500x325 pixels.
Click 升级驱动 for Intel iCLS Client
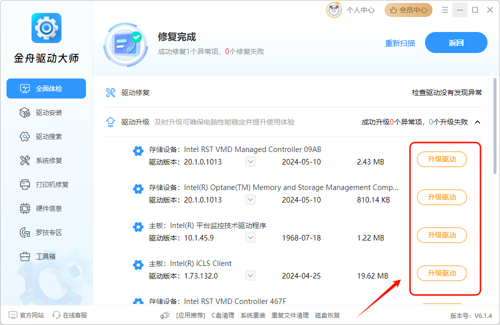click(442, 273)
